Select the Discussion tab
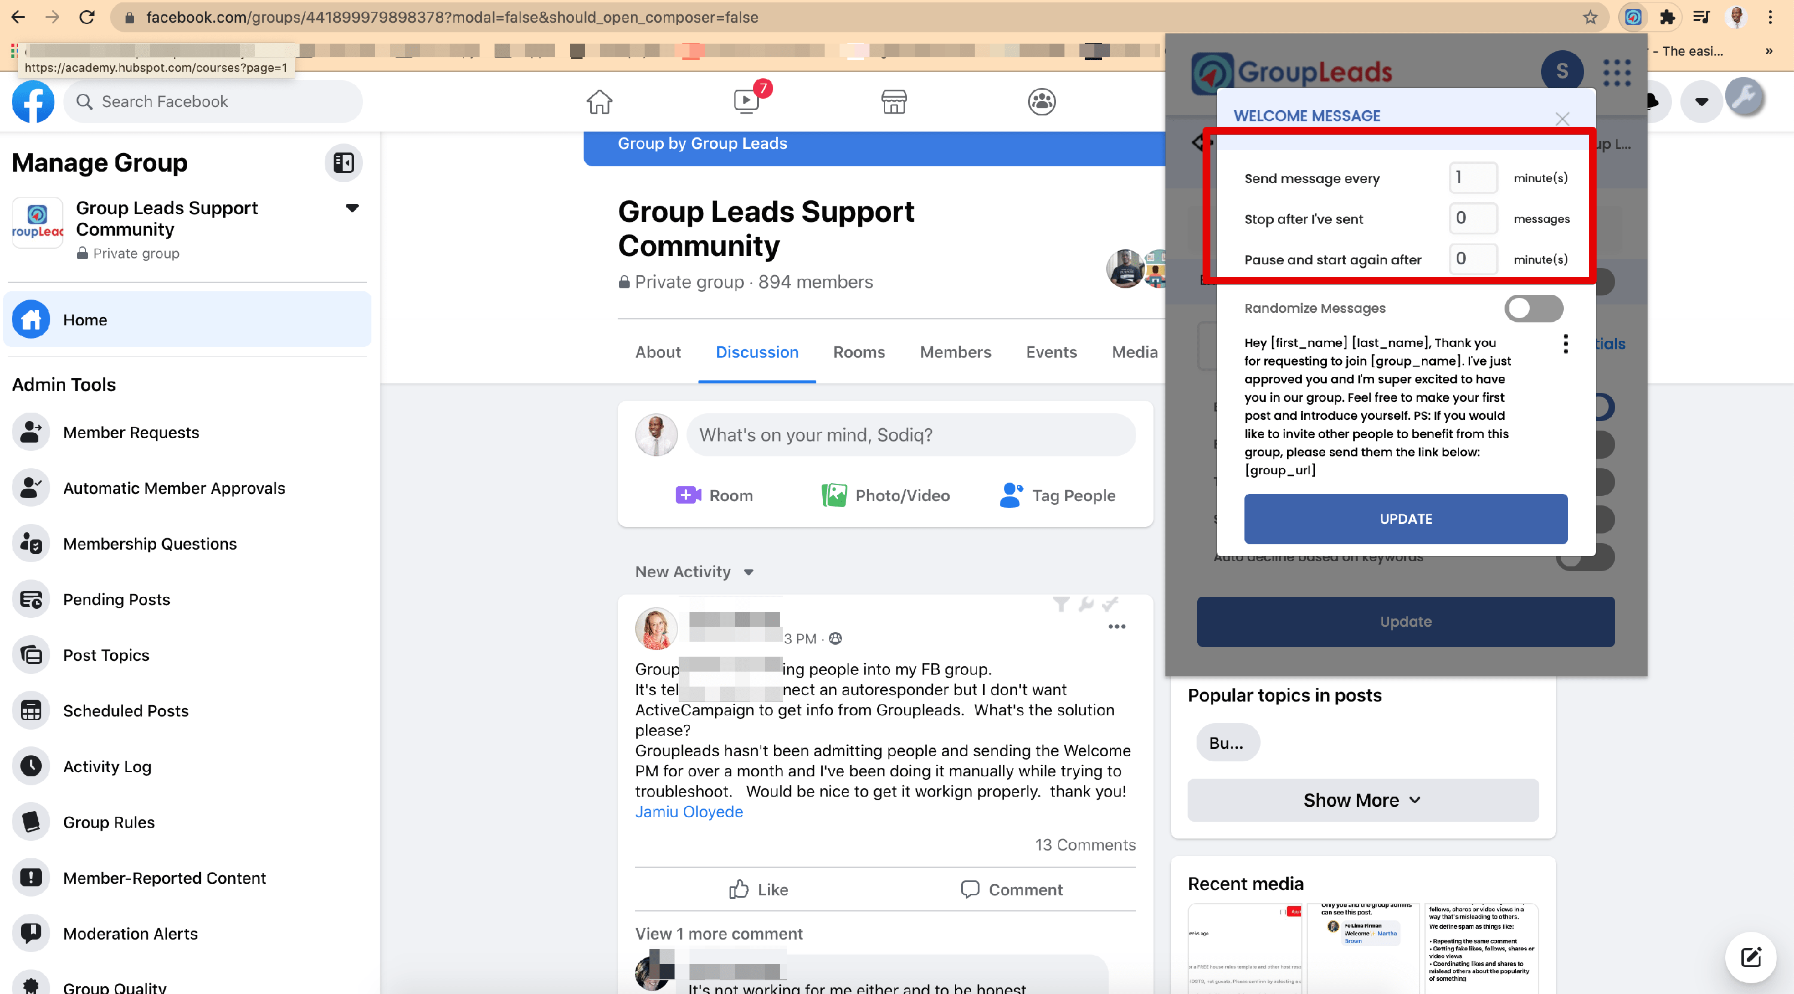This screenshot has height=994, width=1794. click(756, 352)
